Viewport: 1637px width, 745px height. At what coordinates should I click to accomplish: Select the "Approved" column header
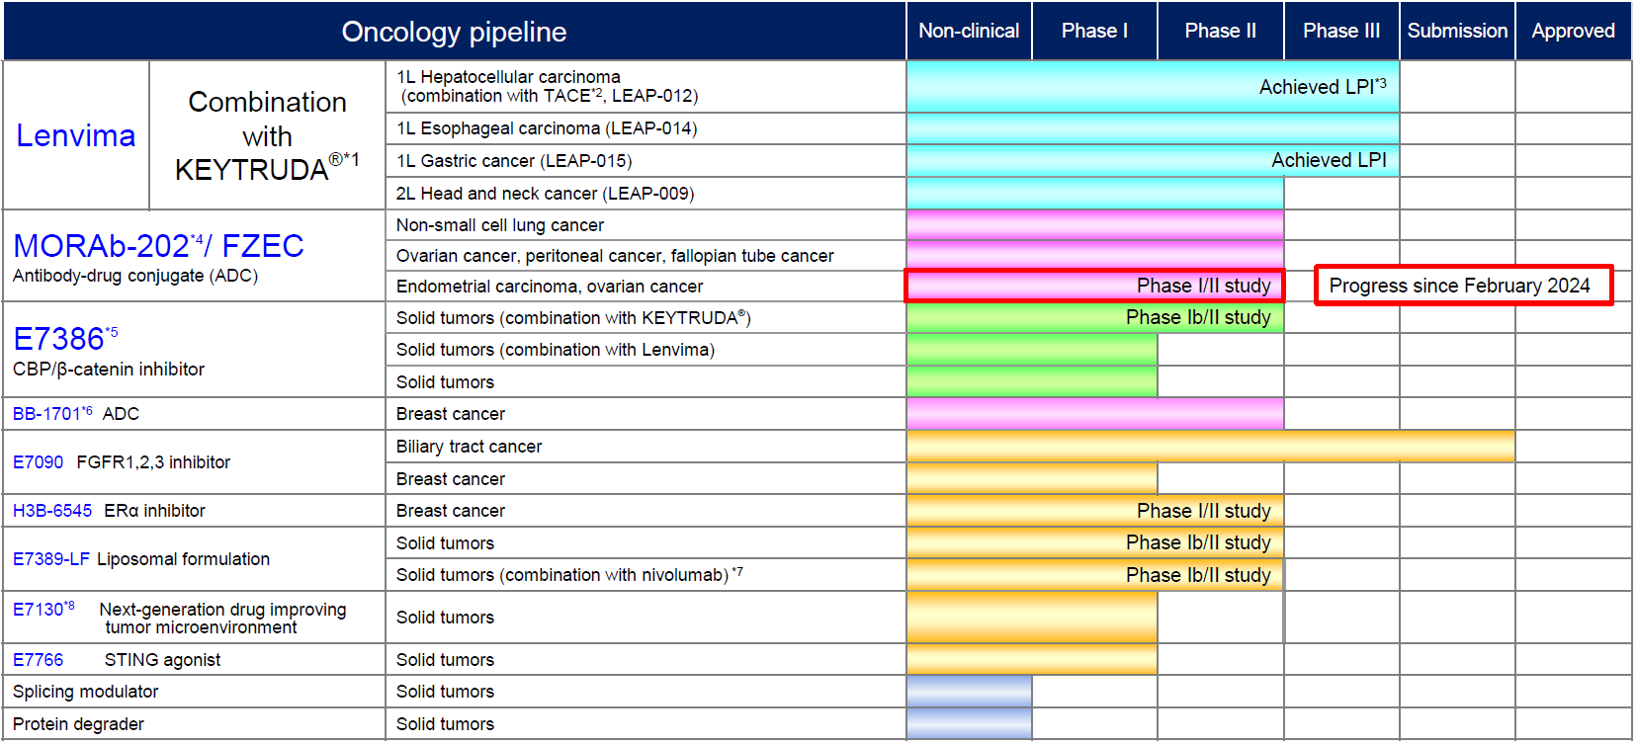1573,31
